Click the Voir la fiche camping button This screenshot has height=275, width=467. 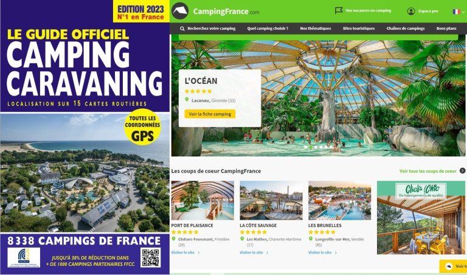[x=210, y=114]
